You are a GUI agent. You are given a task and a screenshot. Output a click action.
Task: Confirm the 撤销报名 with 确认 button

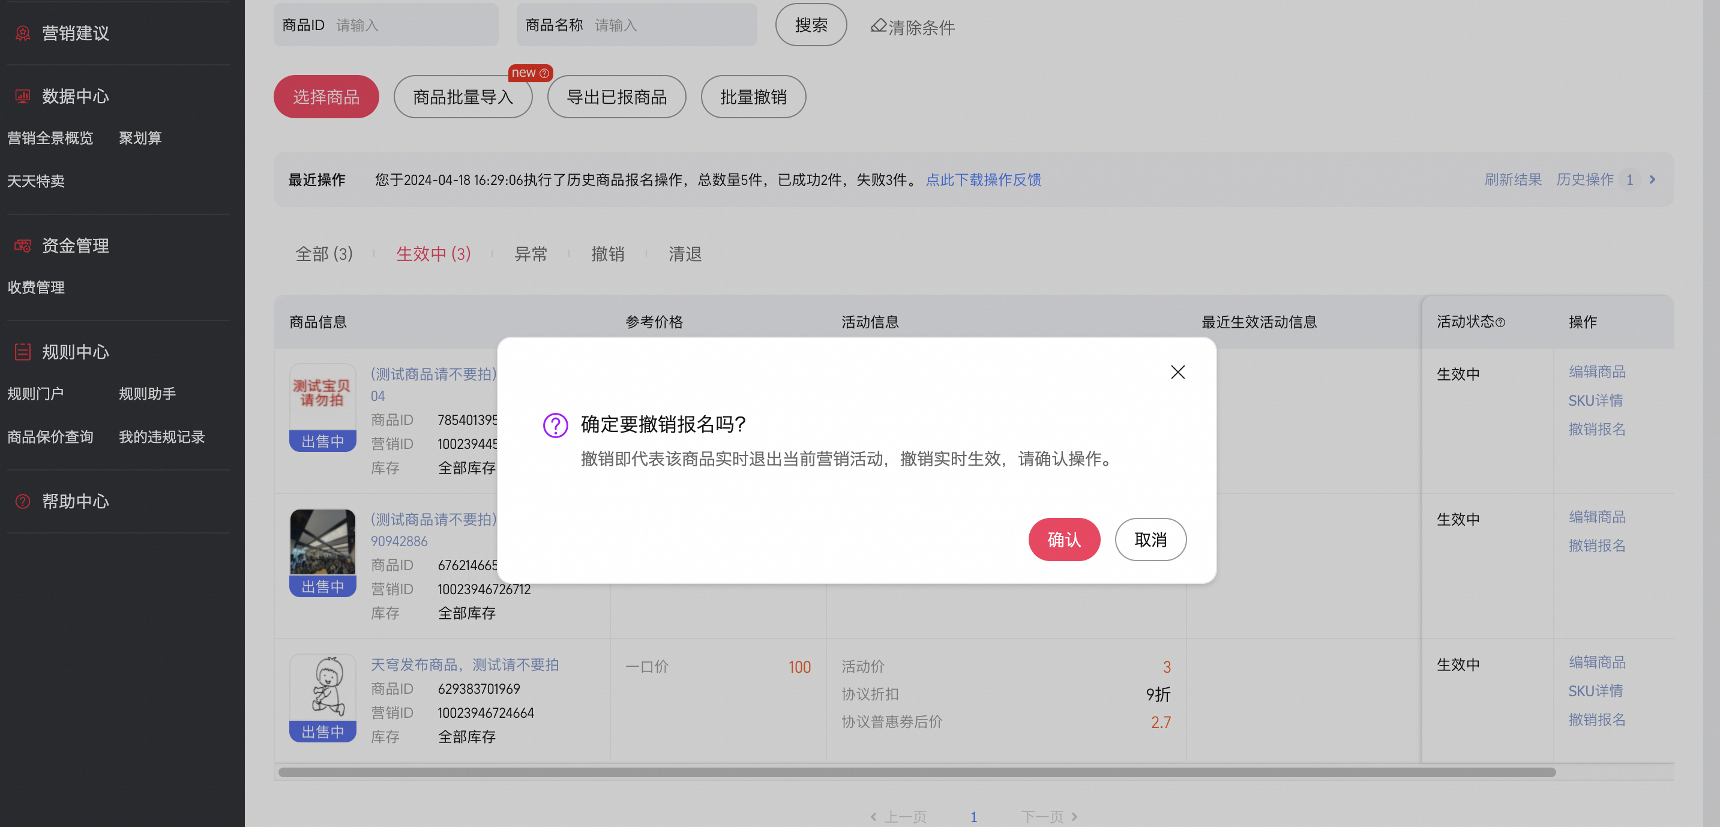1063,540
